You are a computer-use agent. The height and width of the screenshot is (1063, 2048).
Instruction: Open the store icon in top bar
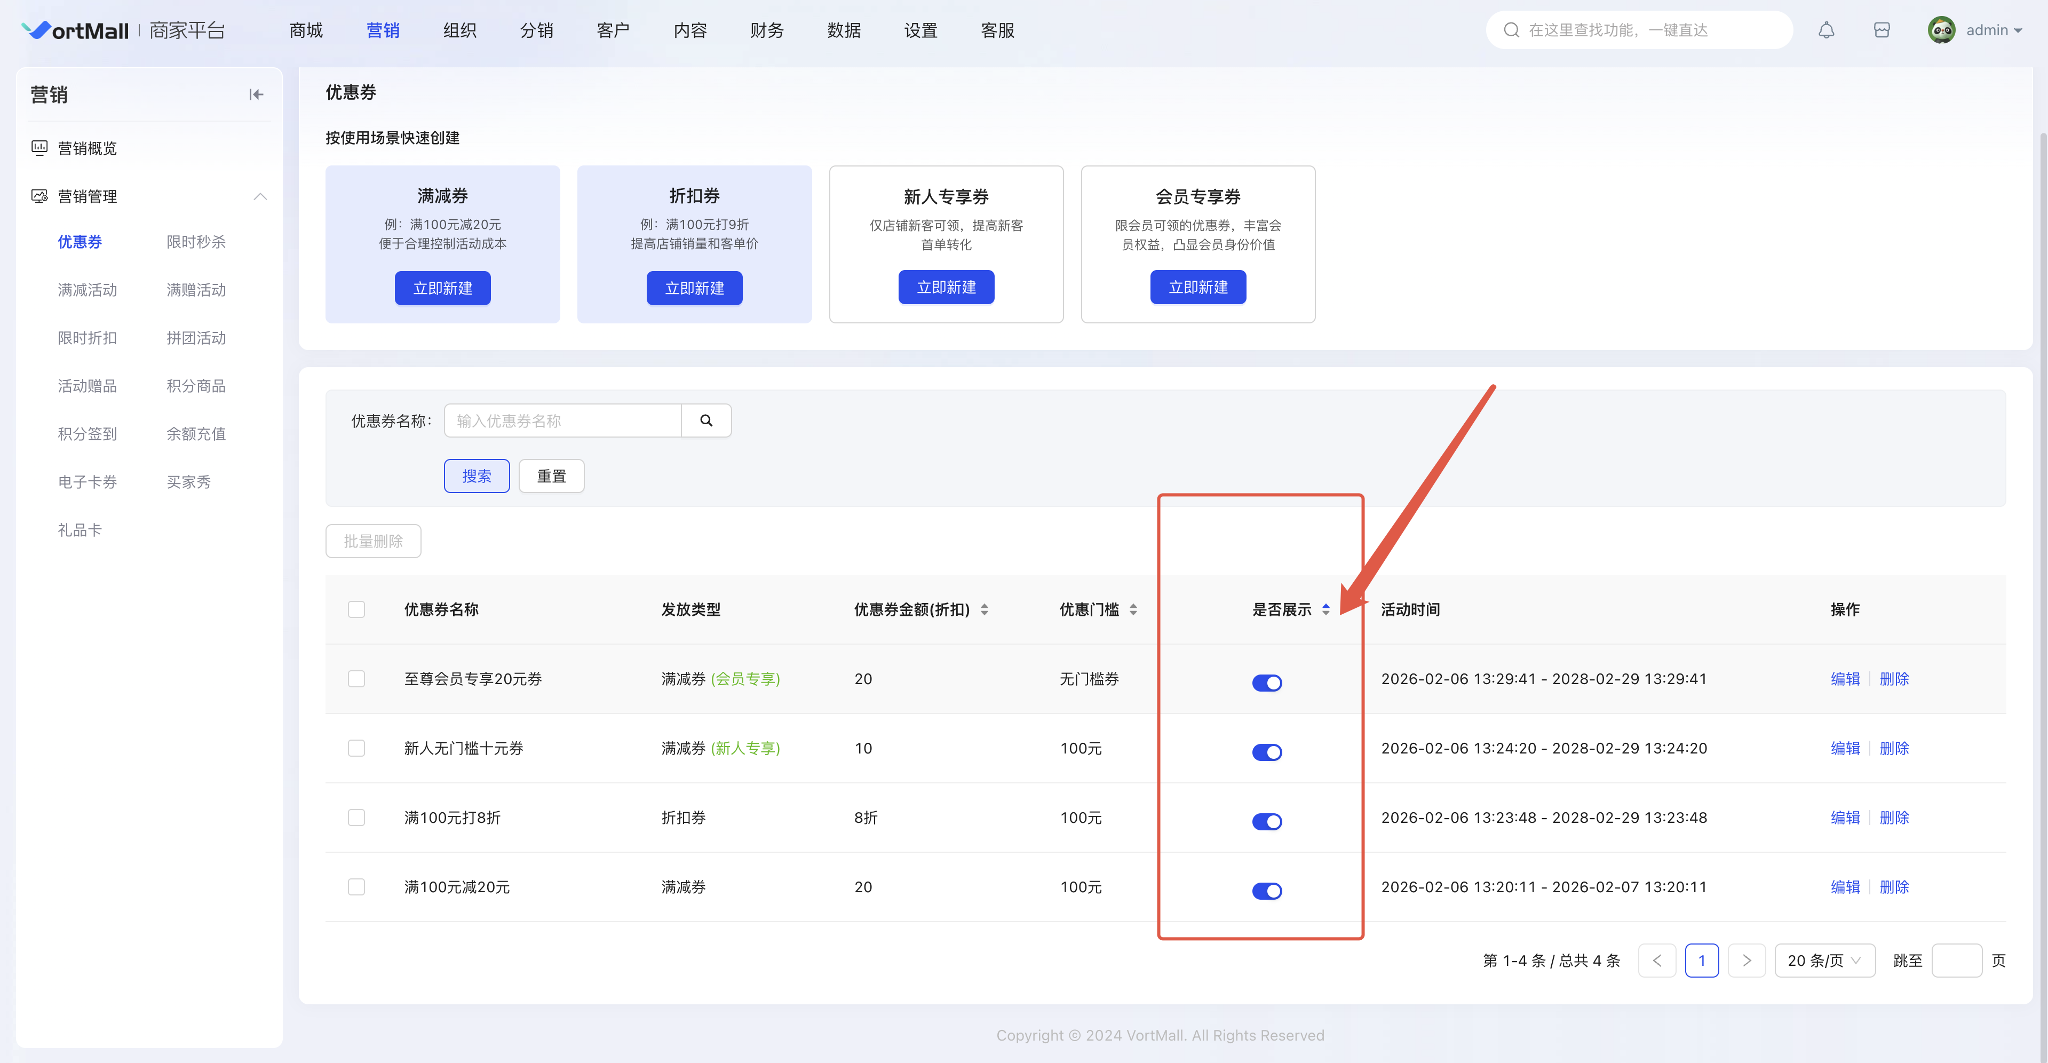point(1881,30)
